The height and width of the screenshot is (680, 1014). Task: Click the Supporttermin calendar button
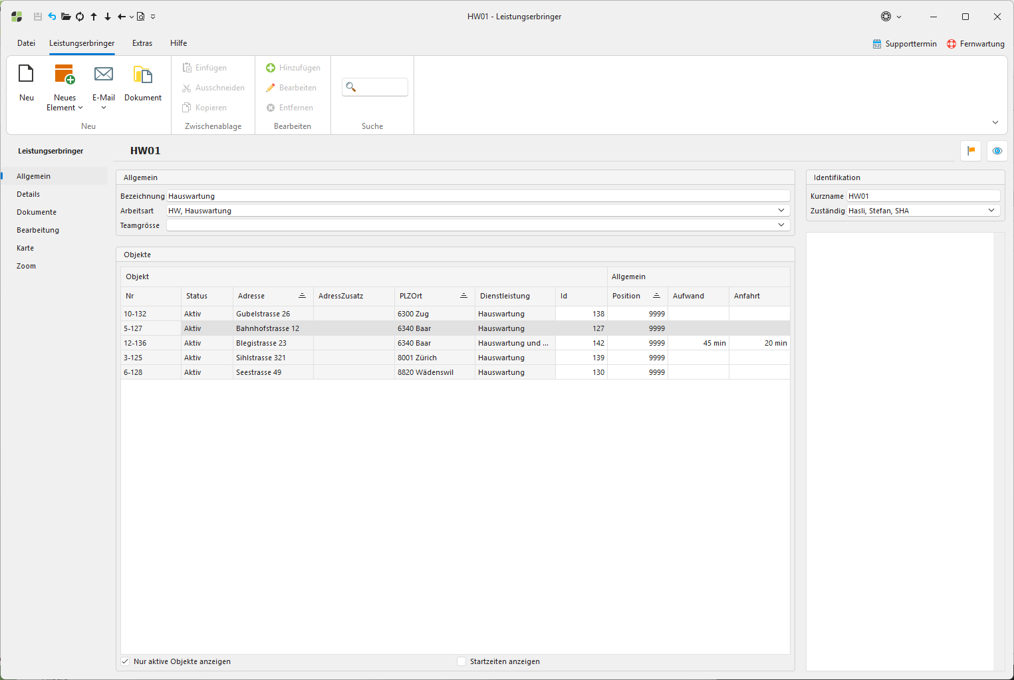pyautogui.click(x=904, y=44)
